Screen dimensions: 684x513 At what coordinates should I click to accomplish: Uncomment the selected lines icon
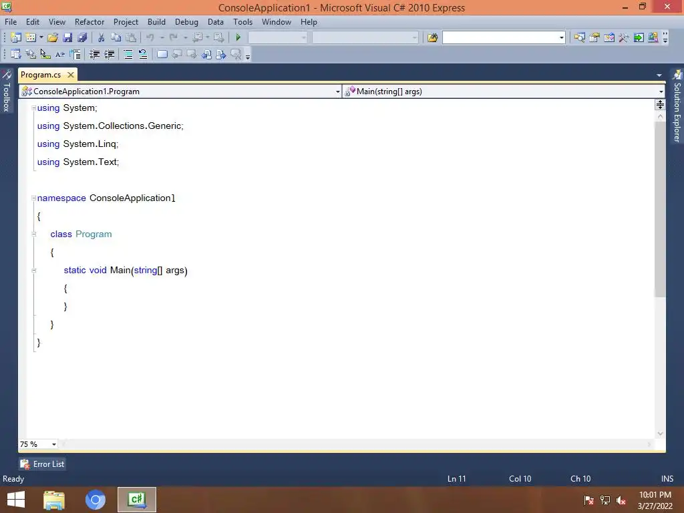coord(143,55)
